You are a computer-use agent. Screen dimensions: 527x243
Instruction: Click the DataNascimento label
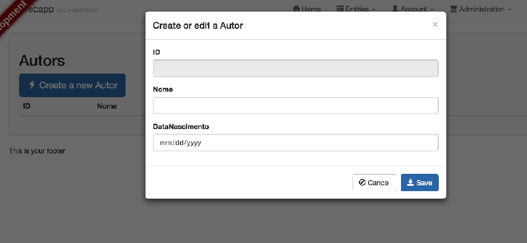point(181,127)
